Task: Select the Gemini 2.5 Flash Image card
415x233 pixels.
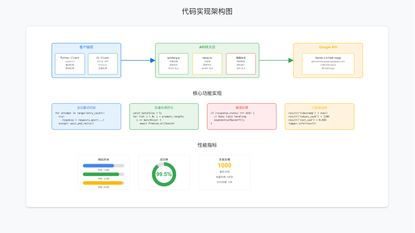Action: [328, 63]
